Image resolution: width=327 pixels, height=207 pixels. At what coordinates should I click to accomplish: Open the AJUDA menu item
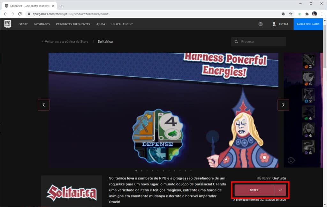101,24
